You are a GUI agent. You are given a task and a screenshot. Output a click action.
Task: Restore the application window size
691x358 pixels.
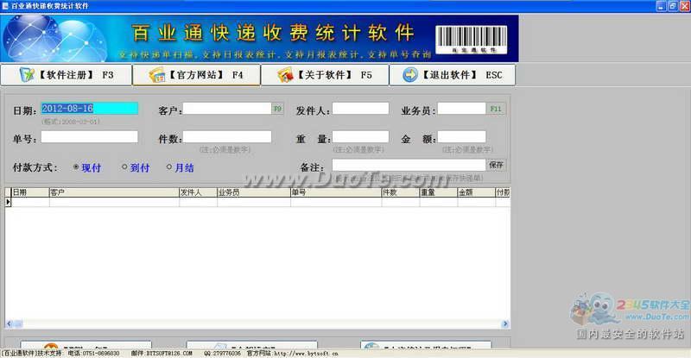coord(673,6)
